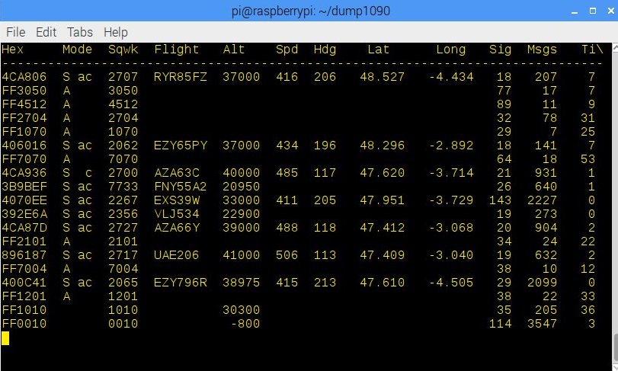Click the 'Sqwk' column header

pos(123,50)
